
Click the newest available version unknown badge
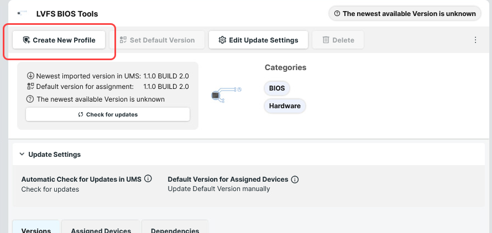(x=404, y=13)
